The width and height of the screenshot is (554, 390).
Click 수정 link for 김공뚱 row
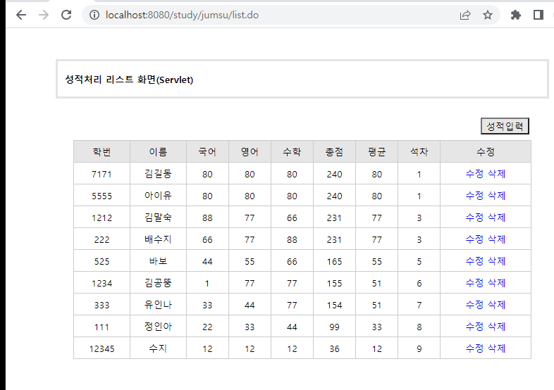(474, 283)
